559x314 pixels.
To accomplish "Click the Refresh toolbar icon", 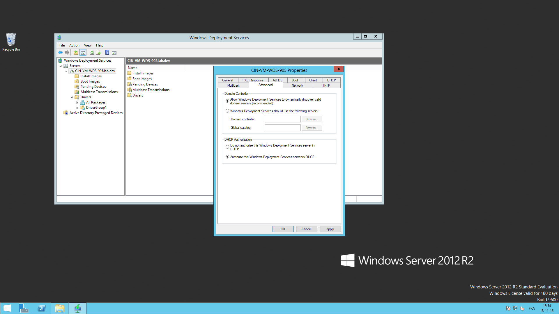I will 92,53.
